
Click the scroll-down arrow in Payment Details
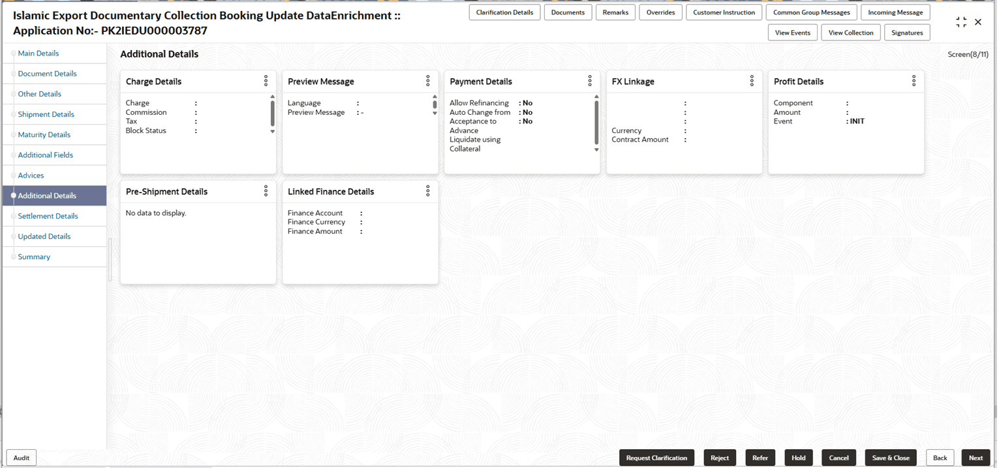point(596,149)
